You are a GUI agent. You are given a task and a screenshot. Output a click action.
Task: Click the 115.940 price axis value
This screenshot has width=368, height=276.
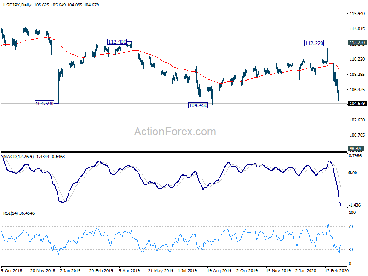pos(357,14)
